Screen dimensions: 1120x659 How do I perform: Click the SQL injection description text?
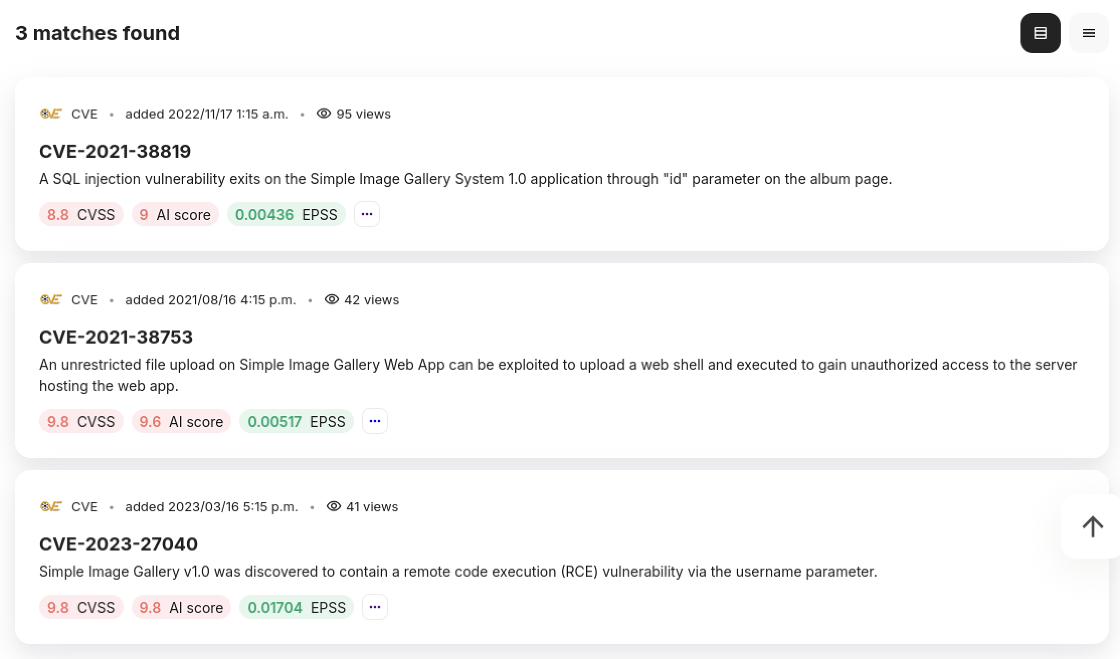(x=465, y=179)
